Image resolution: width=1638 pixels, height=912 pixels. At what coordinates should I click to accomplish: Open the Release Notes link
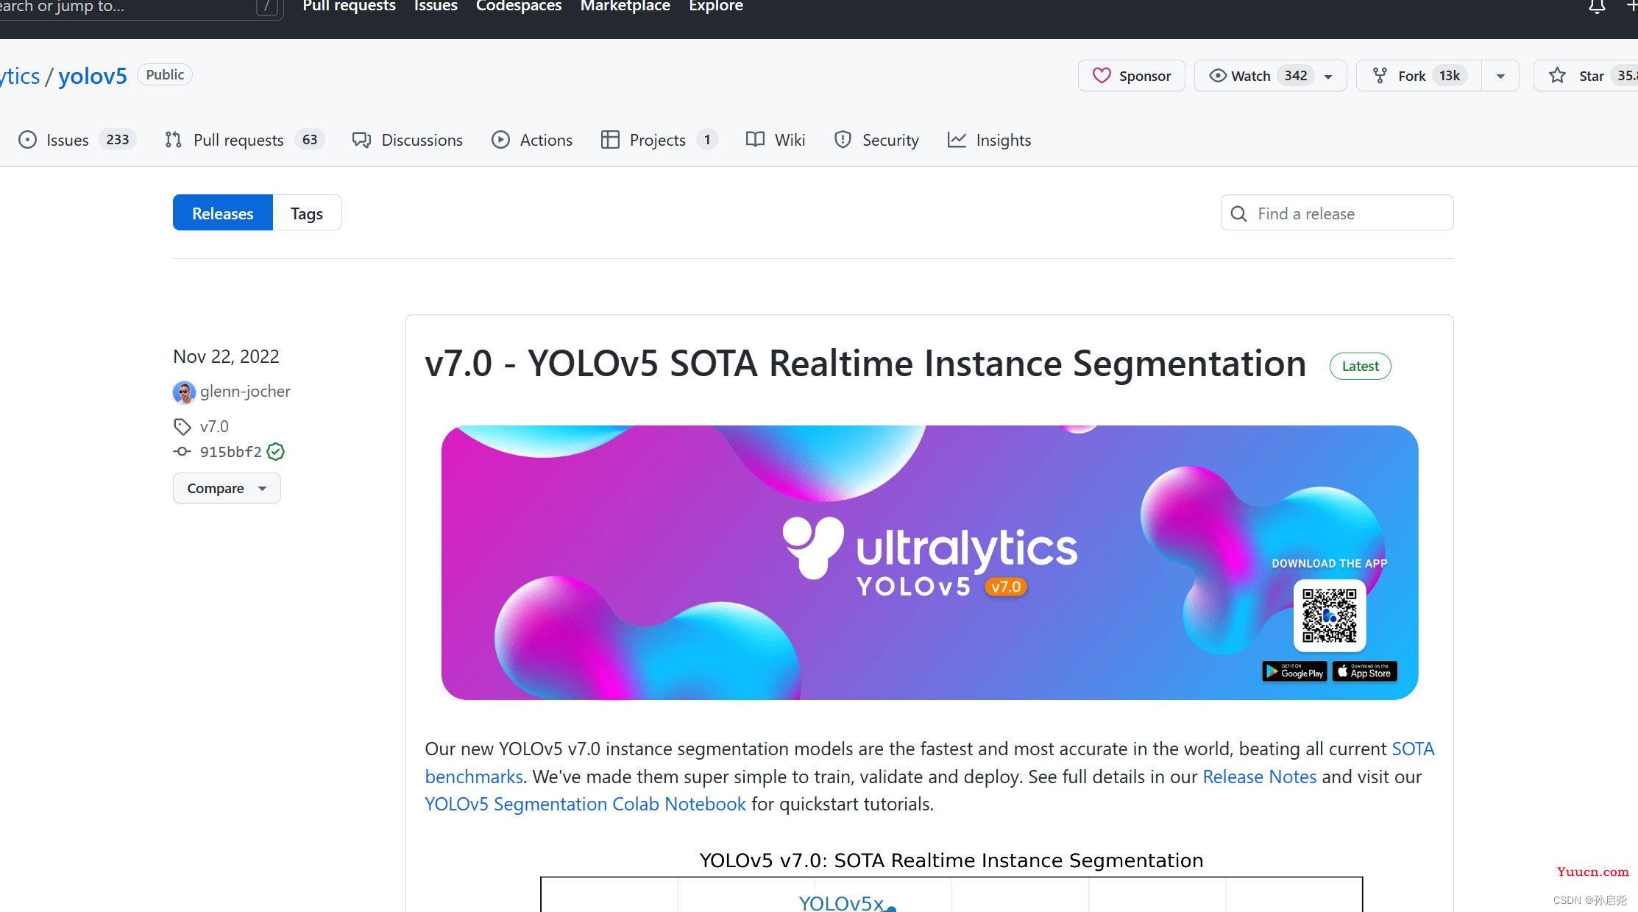[1259, 777]
